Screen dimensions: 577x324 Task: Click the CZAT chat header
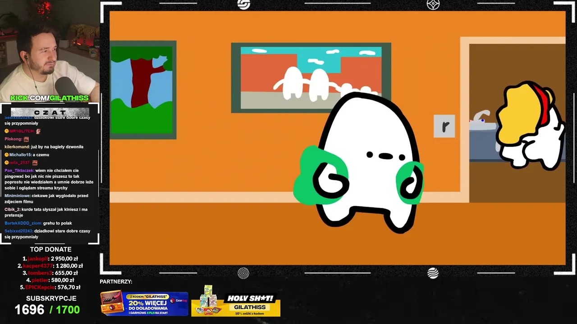(50, 112)
